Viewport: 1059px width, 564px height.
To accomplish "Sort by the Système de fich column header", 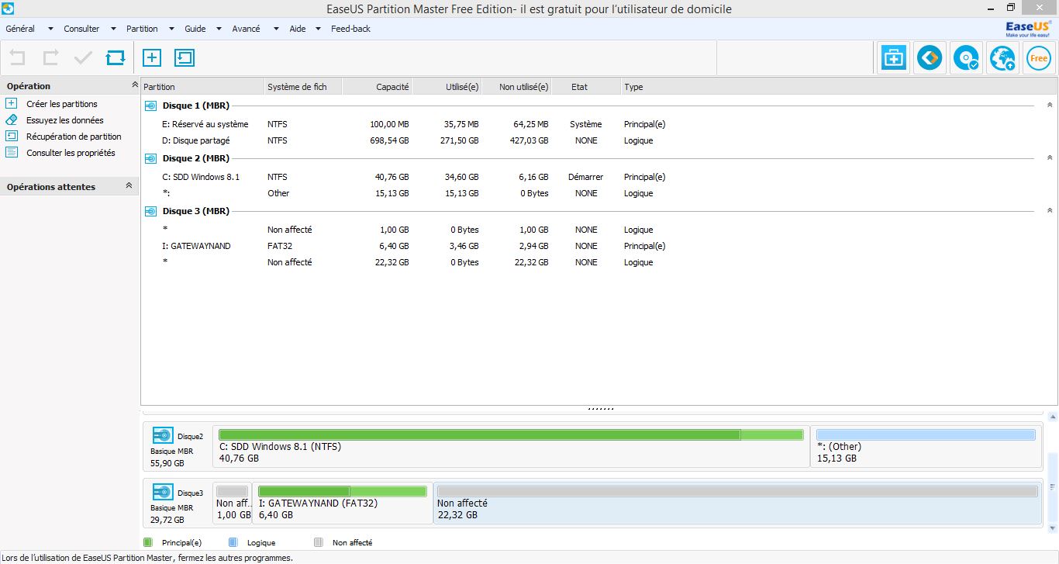I will click(x=303, y=87).
